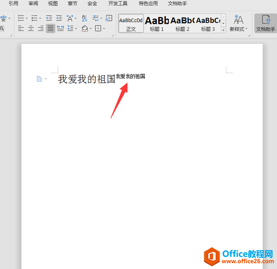Open the 特色应用 tab
The width and height of the screenshot is (277, 269).
[x=148, y=3]
